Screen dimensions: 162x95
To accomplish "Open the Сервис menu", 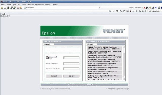I will point(48,5).
